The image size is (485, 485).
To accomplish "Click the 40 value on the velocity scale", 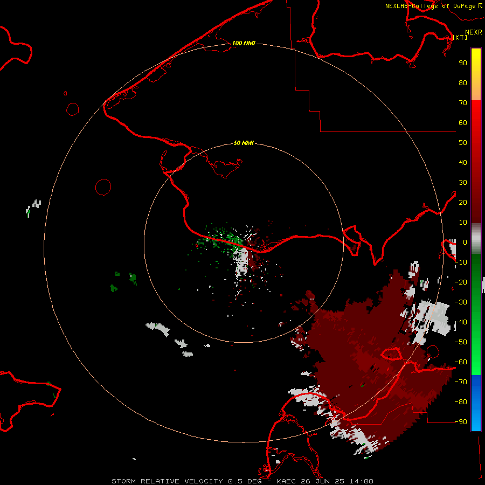I will pyautogui.click(x=463, y=162).
